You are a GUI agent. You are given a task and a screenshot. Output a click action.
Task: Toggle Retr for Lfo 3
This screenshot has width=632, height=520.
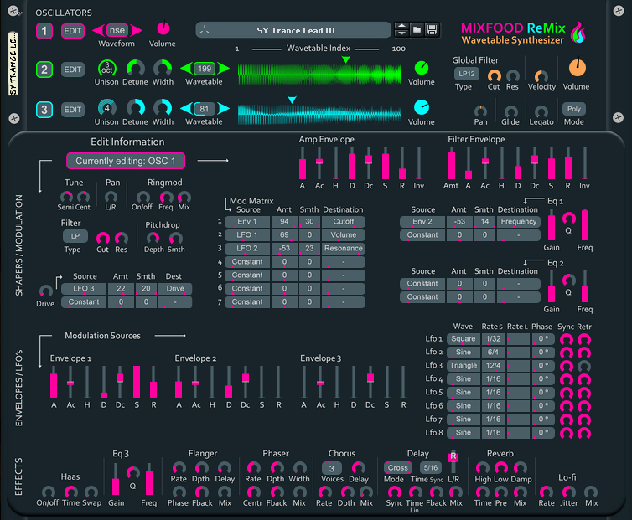click(583, 366)
